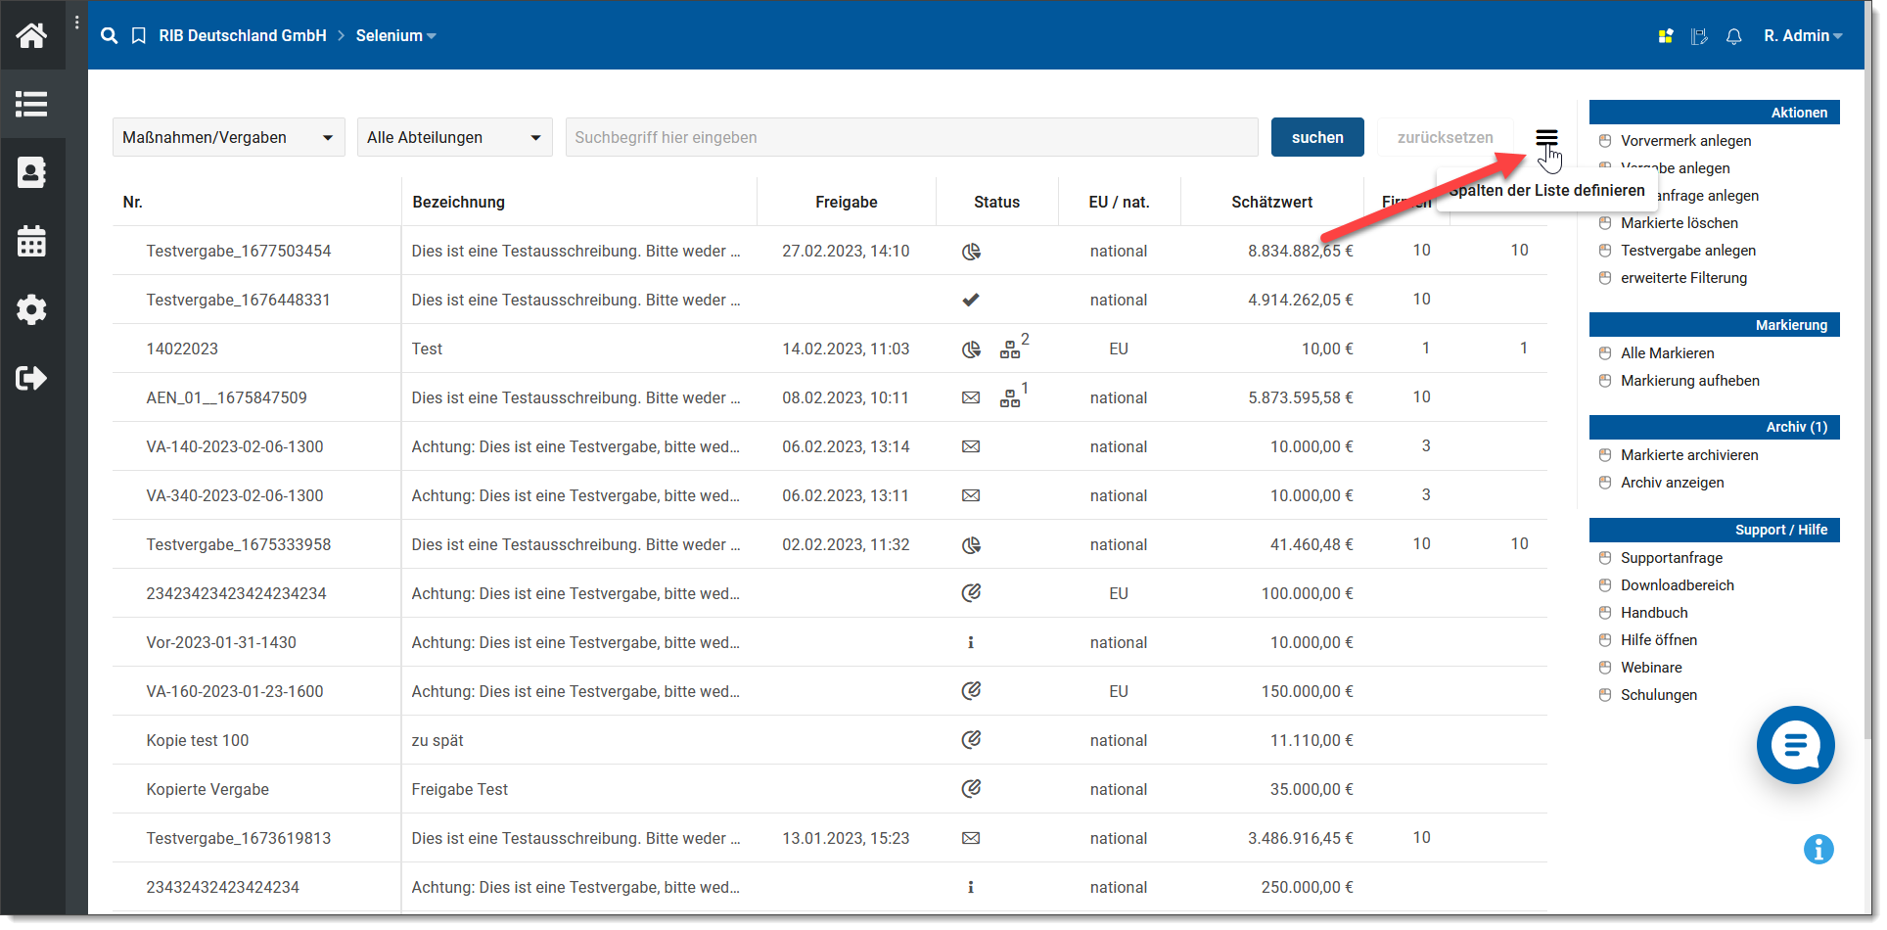This screenshot has width=1887, height=930.
Task: Sort by Schätzwert column header
Action: pos(1271,202)
